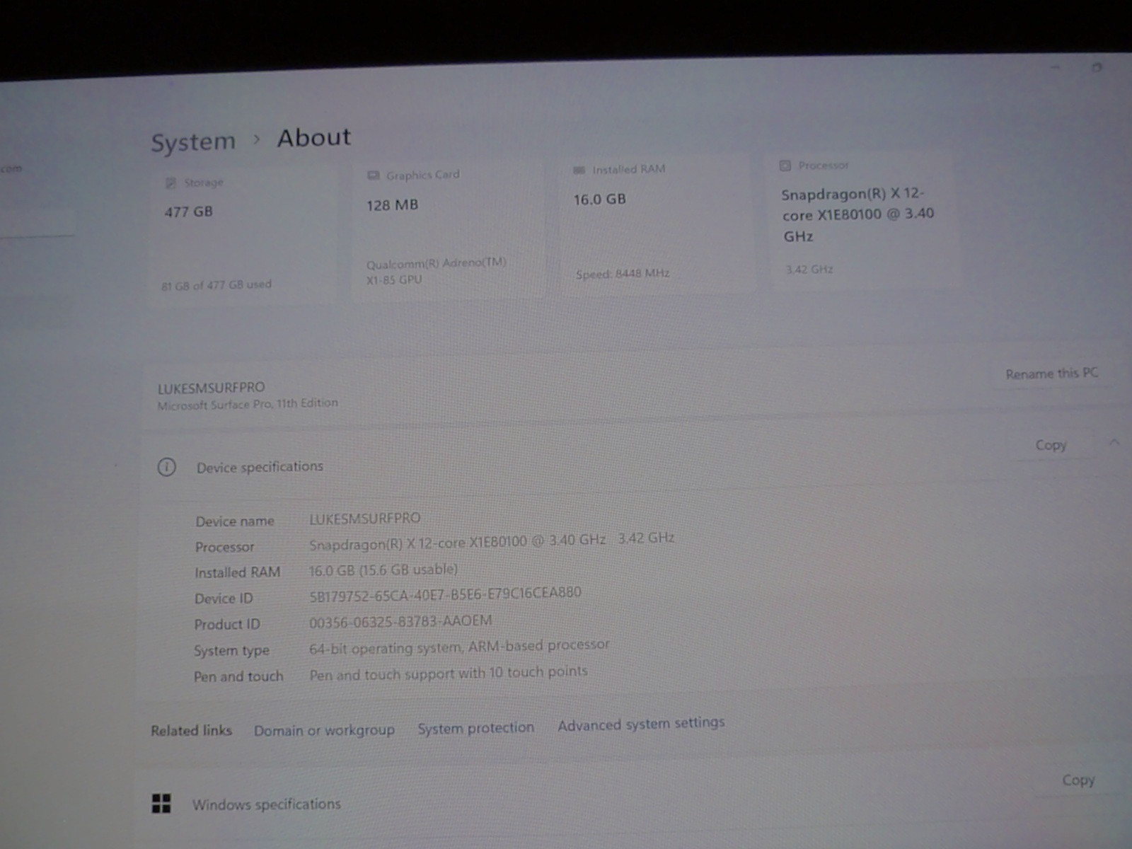The width and height of the screenshot is (1132, 849).
Task: Click the Graphics Card icon
Action: pyautogui.click(x=374, y=175)
